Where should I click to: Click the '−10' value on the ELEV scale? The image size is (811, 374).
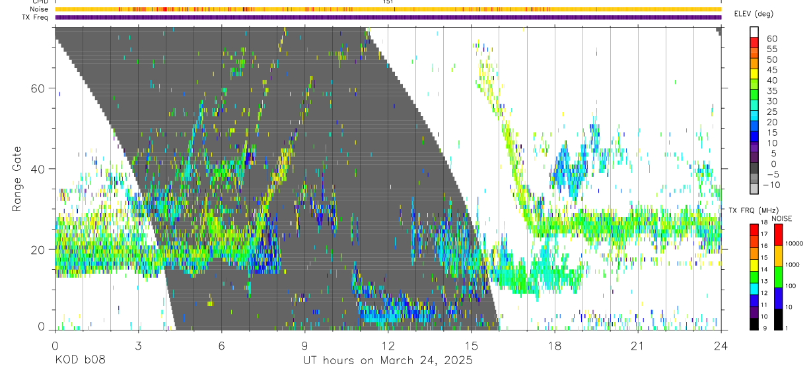pyautogui.click(x=770, y=185)
